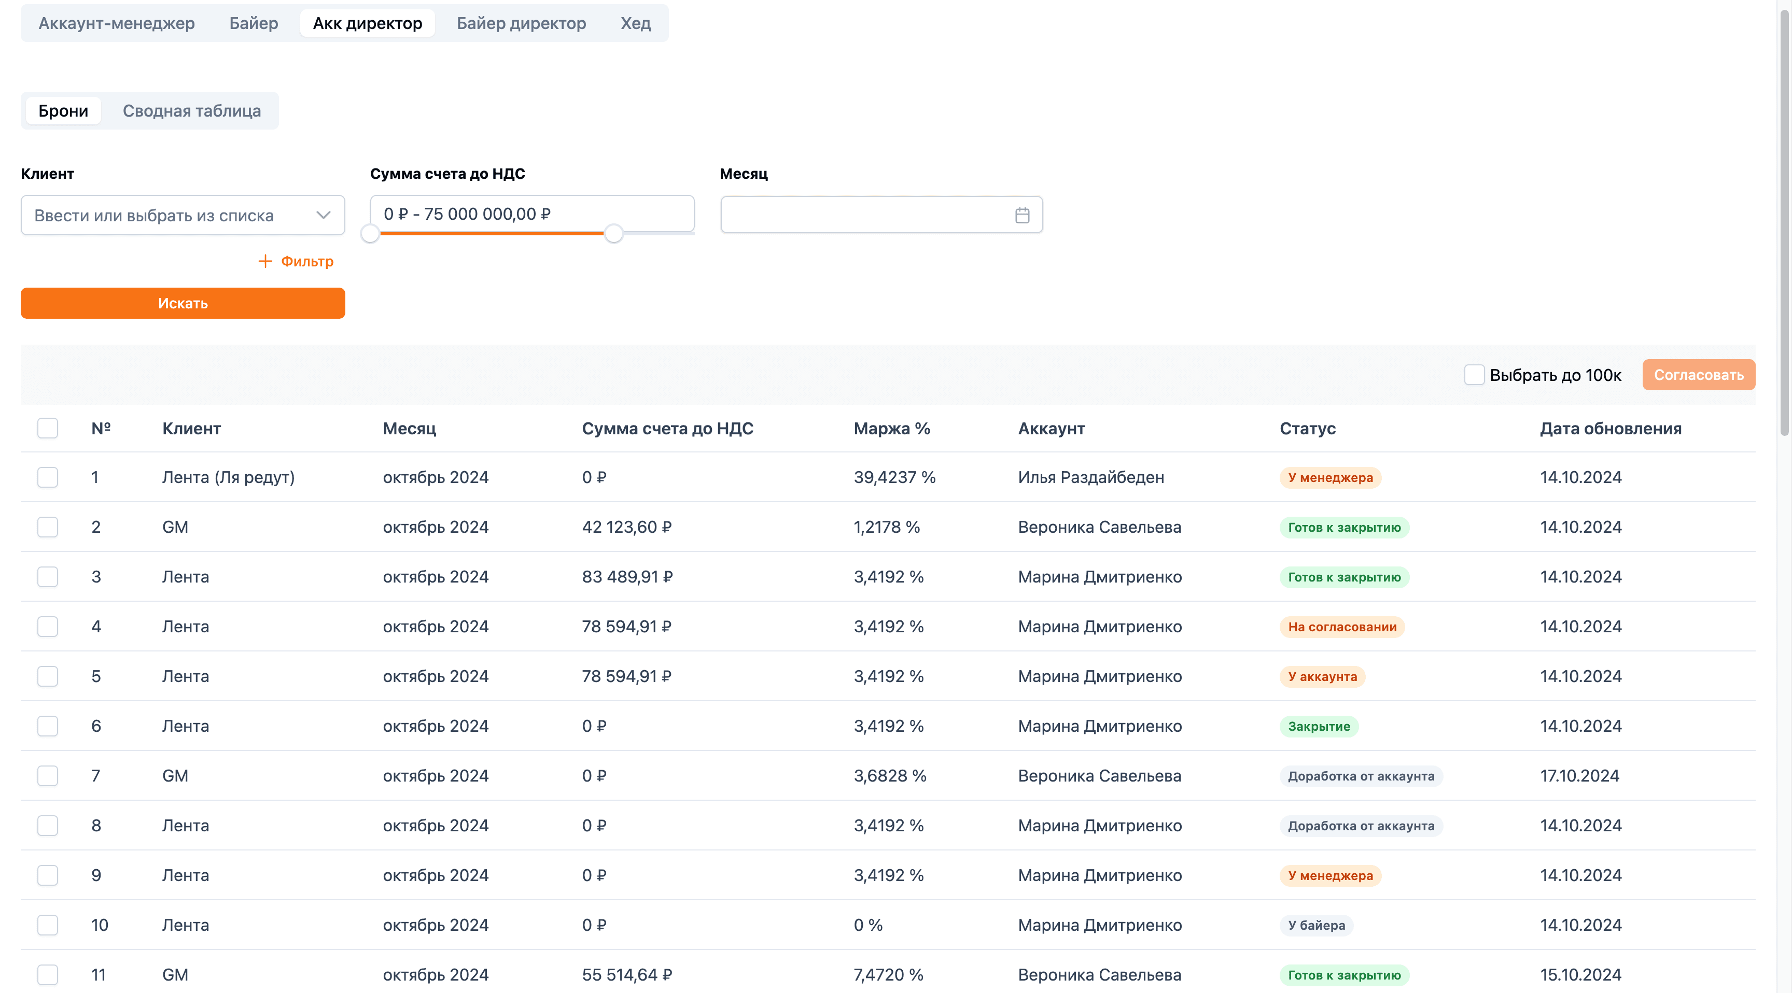Image resolution: width=1792 pixels, height=993 pixels.
Task: Check the row 5 checkbox
Action: [x=47, y=676]
